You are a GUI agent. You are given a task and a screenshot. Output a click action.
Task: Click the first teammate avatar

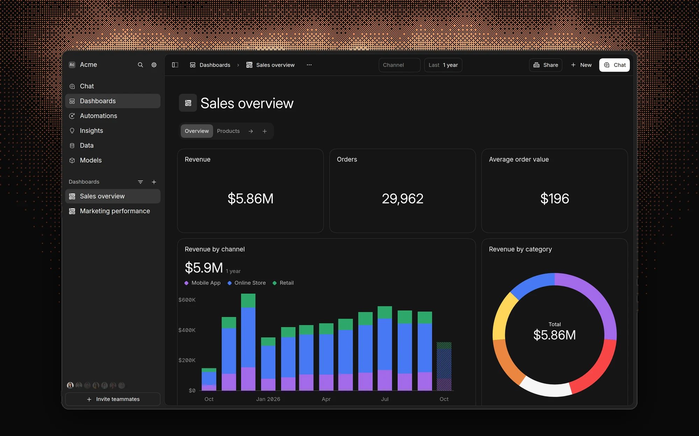tap(70, 385)
